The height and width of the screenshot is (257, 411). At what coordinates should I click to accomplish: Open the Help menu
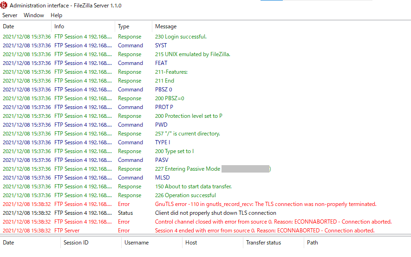coord(56,15)
